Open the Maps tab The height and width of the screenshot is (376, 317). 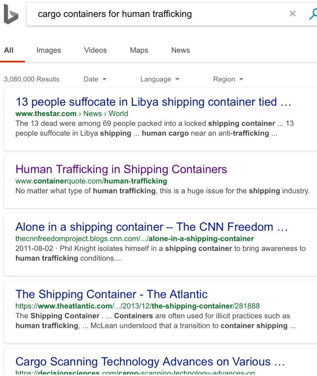click(x=139, y=50)
